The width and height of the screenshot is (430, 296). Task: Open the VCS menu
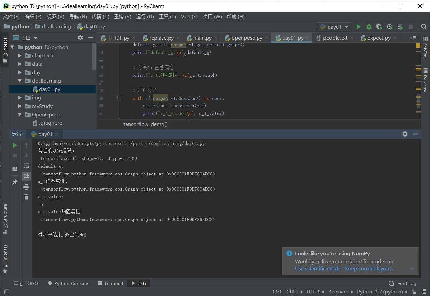[189, 17]
